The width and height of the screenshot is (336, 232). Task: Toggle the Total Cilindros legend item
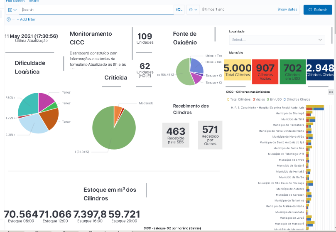[x=239, y=99]
